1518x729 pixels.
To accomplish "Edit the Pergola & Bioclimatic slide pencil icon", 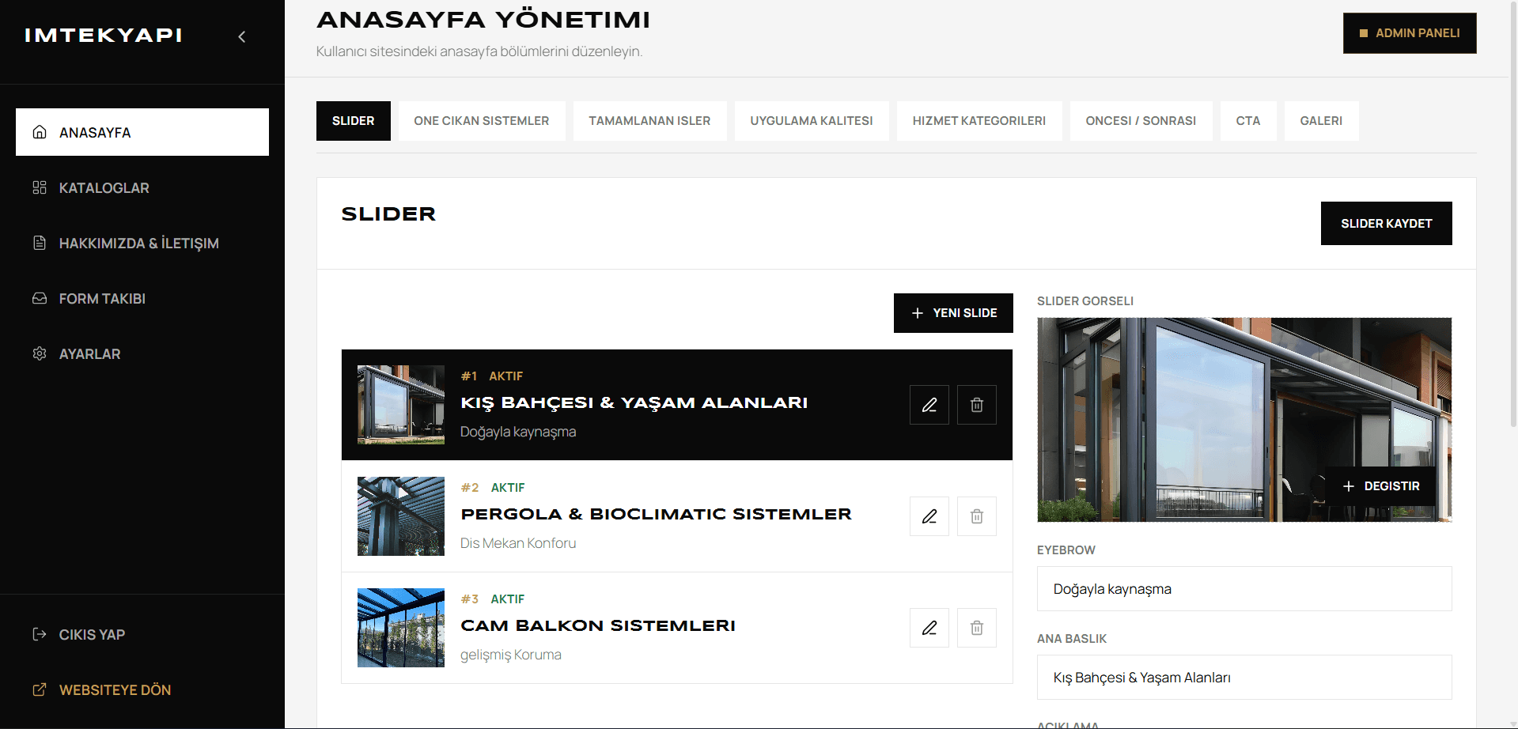I will 929,516.
